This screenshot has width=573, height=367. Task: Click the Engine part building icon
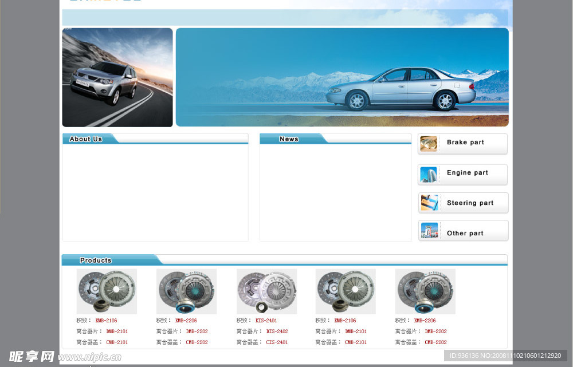(429, 175)
